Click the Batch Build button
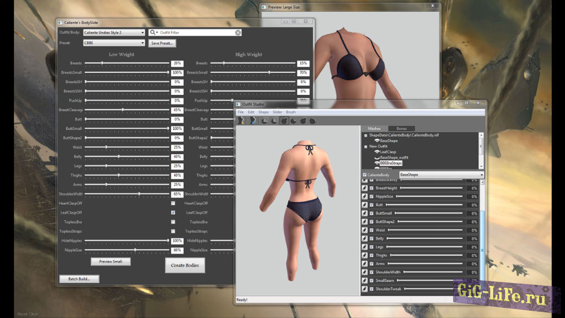Viewport: 565px width, 318px height. [79, 278]
